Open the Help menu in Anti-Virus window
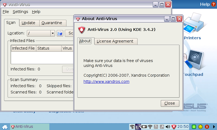 click(x=36, y=12)
